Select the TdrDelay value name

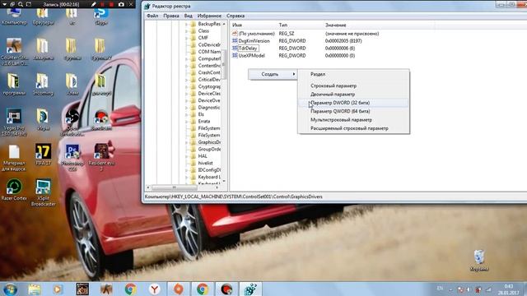point(248,49)
